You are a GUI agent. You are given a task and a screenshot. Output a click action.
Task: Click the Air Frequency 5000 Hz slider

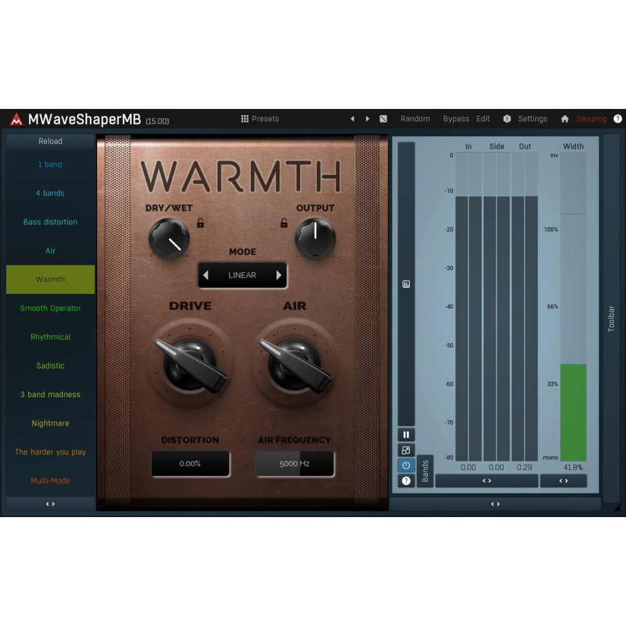(x=294, y=464)
